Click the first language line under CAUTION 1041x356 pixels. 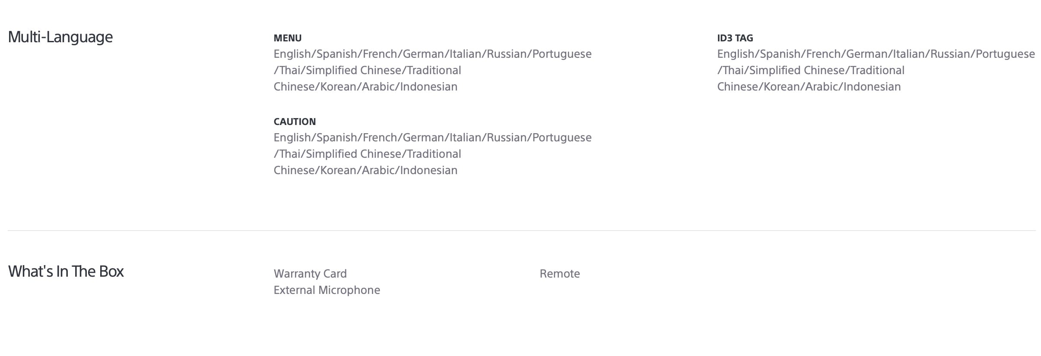[x=432, y=137]
